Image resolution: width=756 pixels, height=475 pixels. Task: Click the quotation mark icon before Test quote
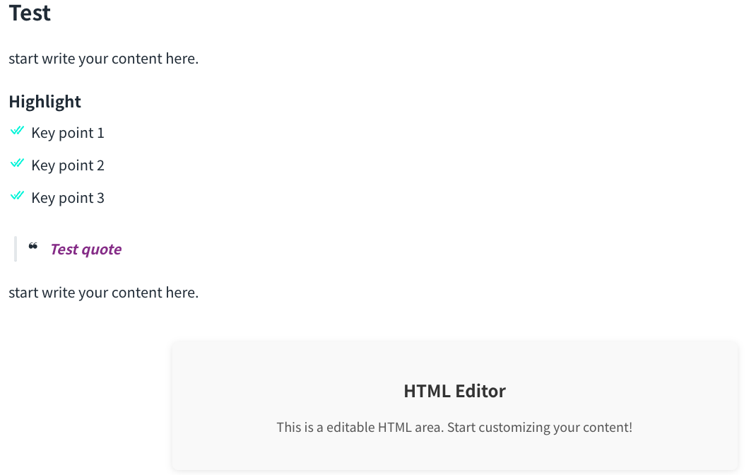(33, 246)
